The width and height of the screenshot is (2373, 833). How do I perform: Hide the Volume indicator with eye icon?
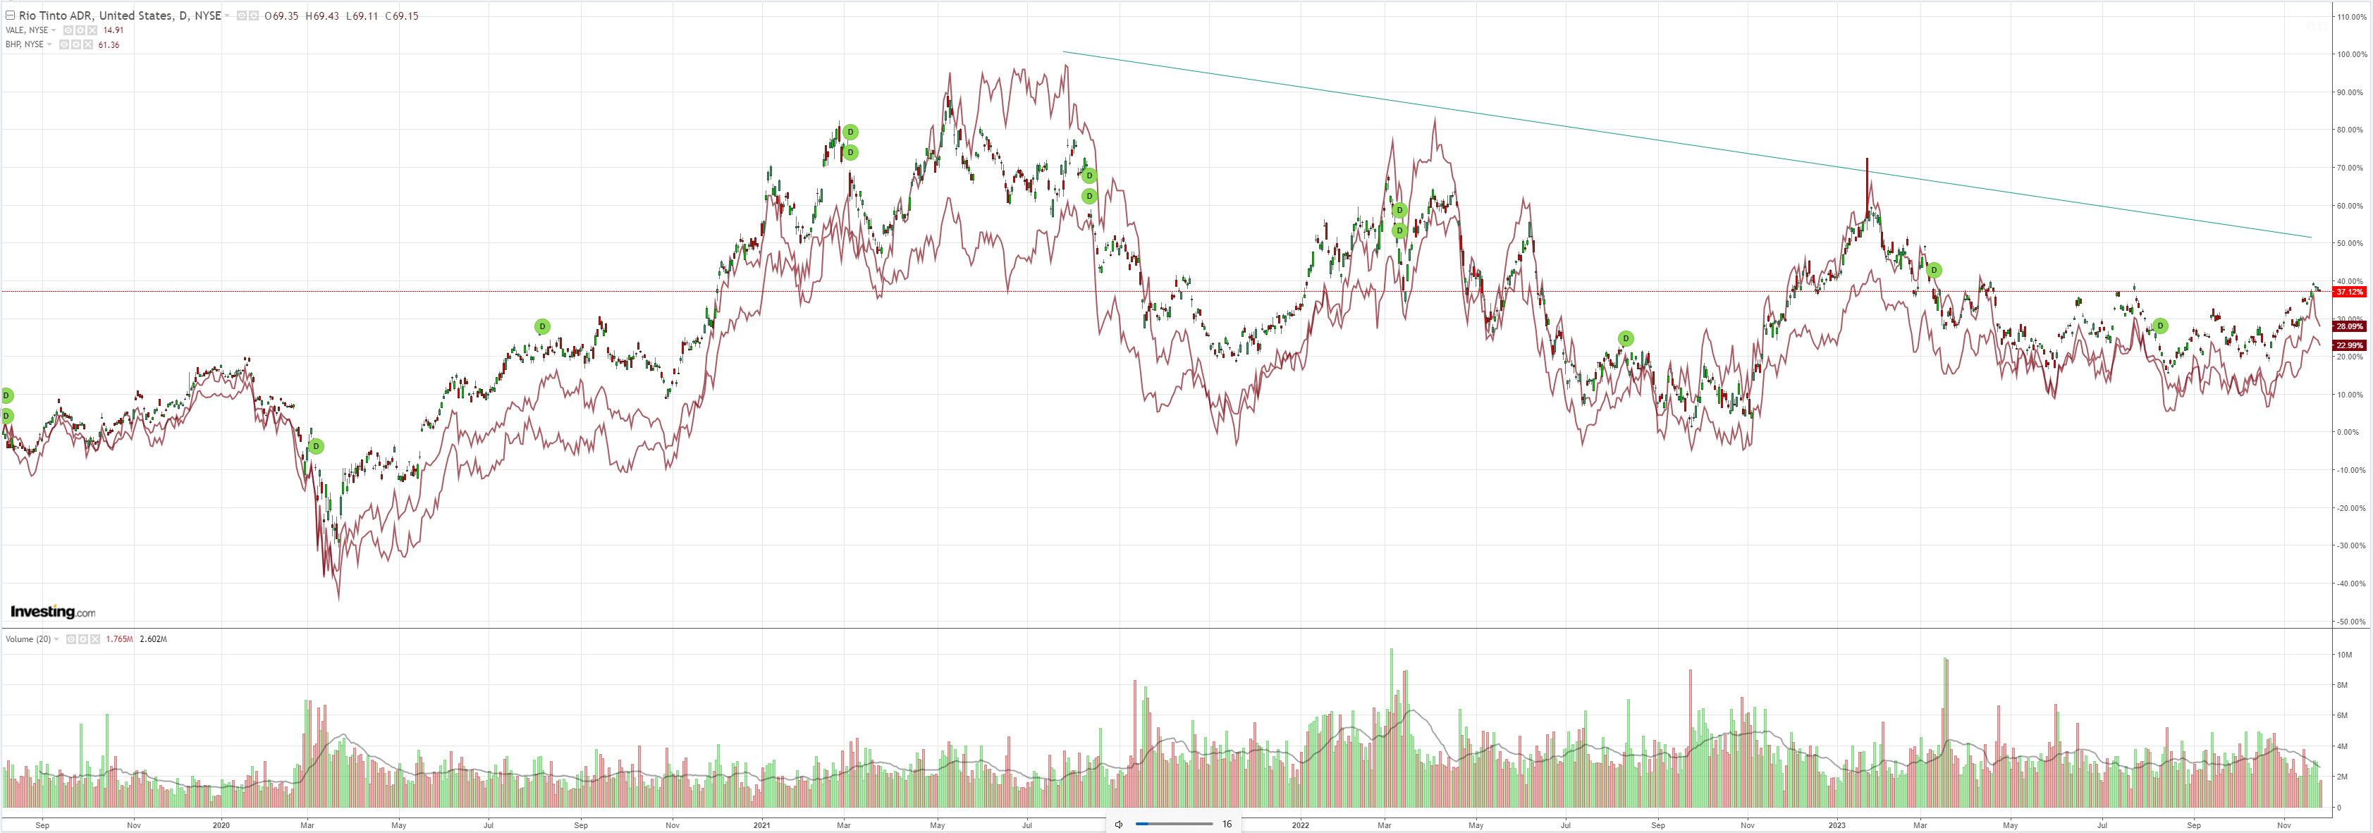coord(71,638)
